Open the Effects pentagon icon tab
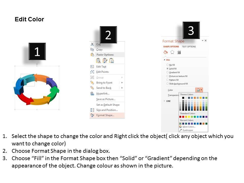The image size is (244, 183). pyautogui.click(x=172, y=52)
